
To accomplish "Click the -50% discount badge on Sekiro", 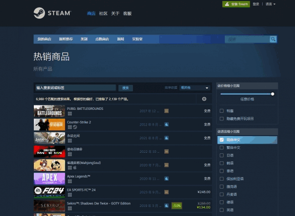I will click(177, 206).
